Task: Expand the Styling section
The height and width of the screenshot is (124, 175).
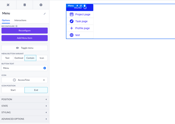Action: pyautogui.click(x=25, y=113)
